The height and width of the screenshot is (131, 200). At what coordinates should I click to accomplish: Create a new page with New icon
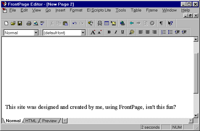click(x=6, y=23)
